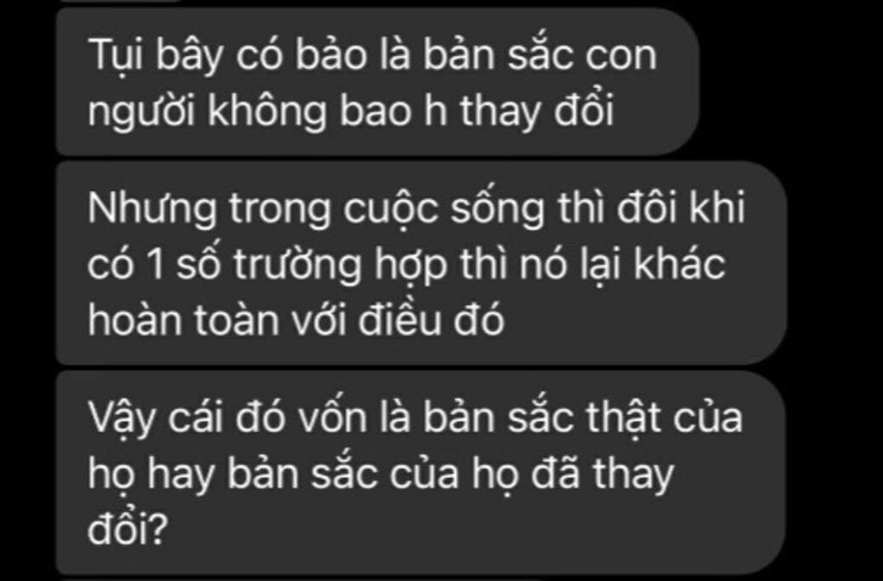883x581 pixels.
Task: Select the message starting with "Tụi bây có bảo"
Action: [378, 82]
